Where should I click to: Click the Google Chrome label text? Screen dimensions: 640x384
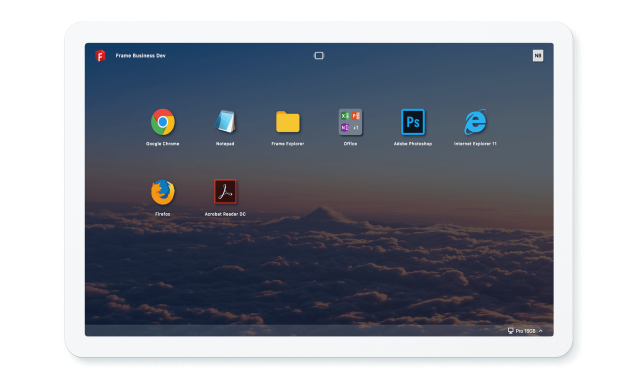162,143
